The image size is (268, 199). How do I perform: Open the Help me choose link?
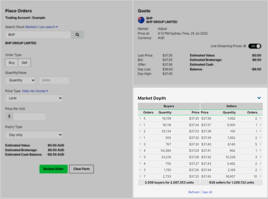35,91
